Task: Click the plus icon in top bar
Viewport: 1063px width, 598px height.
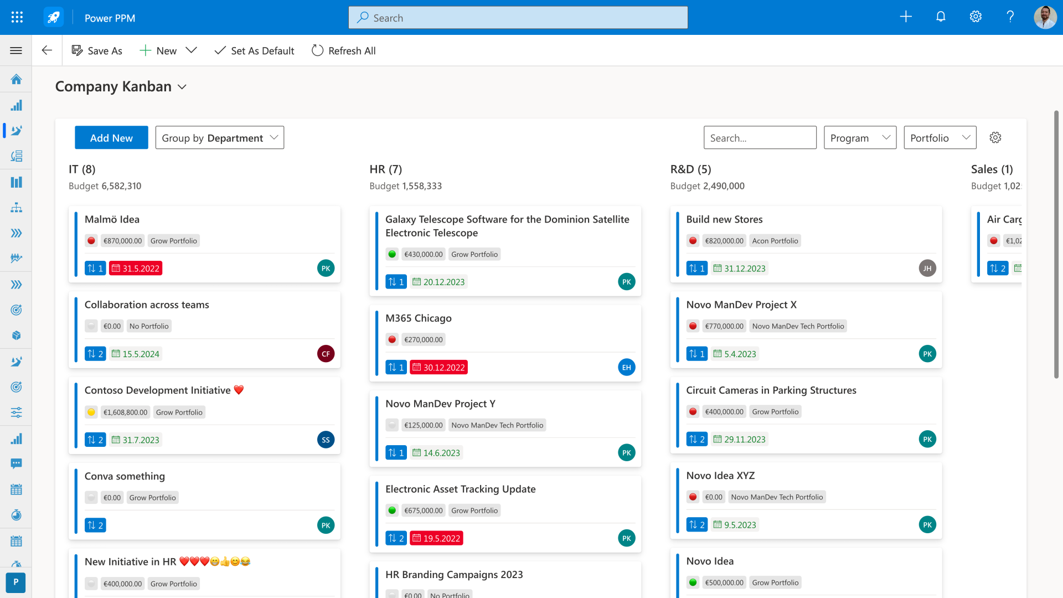Action: (x=906, y=17)
